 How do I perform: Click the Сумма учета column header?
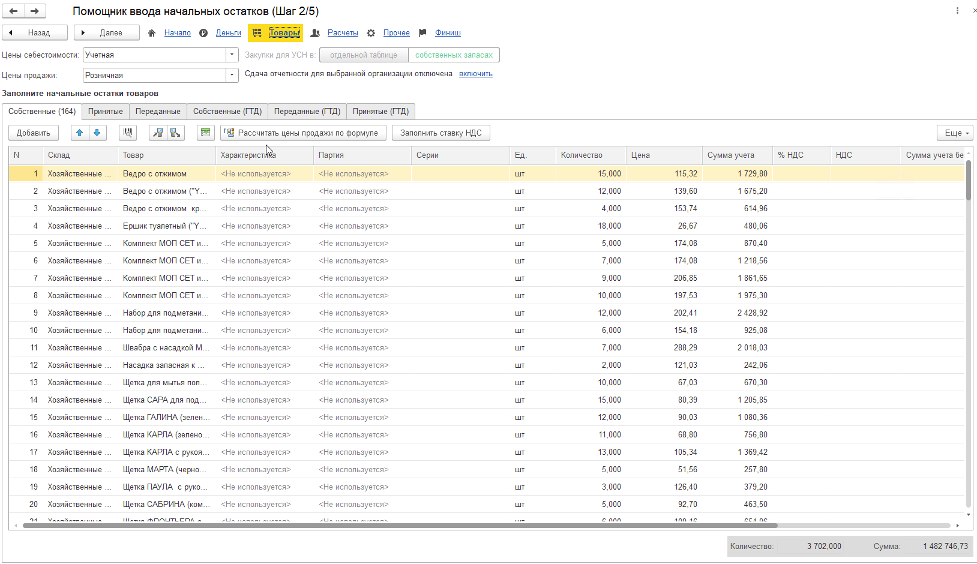pos(737,155)
